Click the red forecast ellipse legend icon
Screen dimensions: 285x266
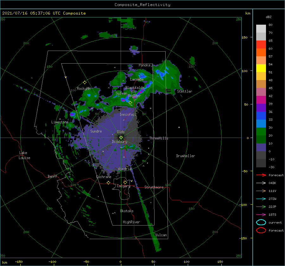point(261,230)
